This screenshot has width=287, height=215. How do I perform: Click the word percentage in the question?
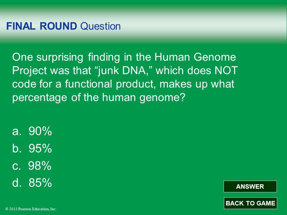pos(40,98)
